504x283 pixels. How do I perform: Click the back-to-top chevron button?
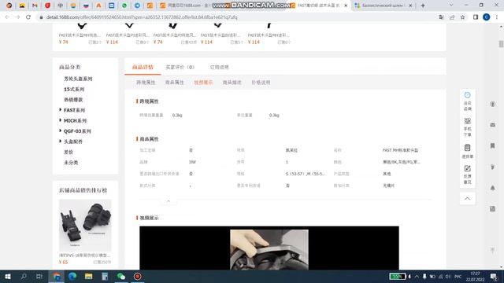coord(467,199)
